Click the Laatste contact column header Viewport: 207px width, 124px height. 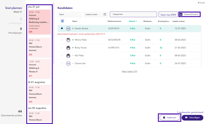[178, 21]
